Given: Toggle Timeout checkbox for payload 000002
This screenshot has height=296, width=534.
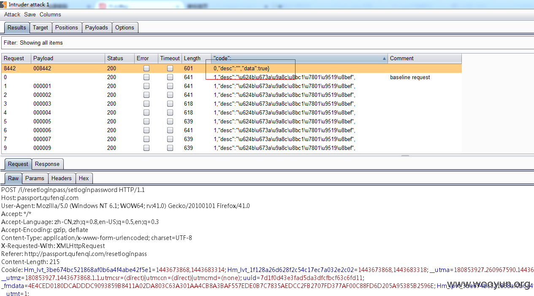Looking at the screenshot, I should (170, 95).
